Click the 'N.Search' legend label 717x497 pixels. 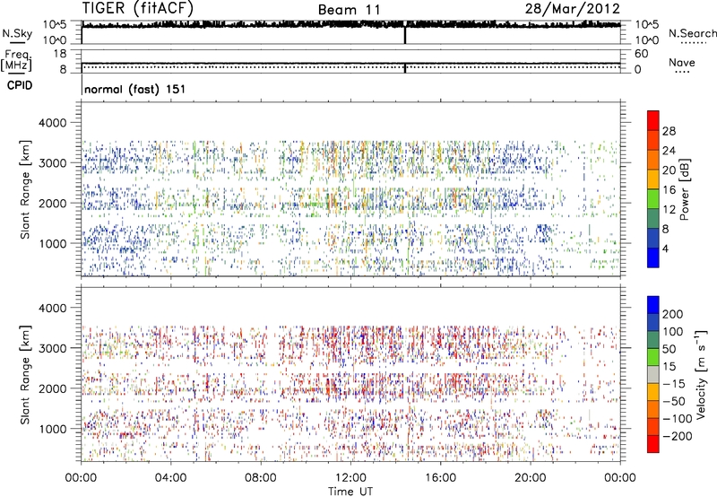[x=692, y=33]
